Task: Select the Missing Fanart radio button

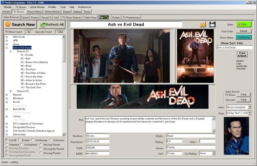Action: (41, 145)
